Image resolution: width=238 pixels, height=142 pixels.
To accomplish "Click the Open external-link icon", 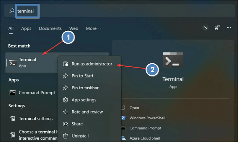I will point(123,108).
